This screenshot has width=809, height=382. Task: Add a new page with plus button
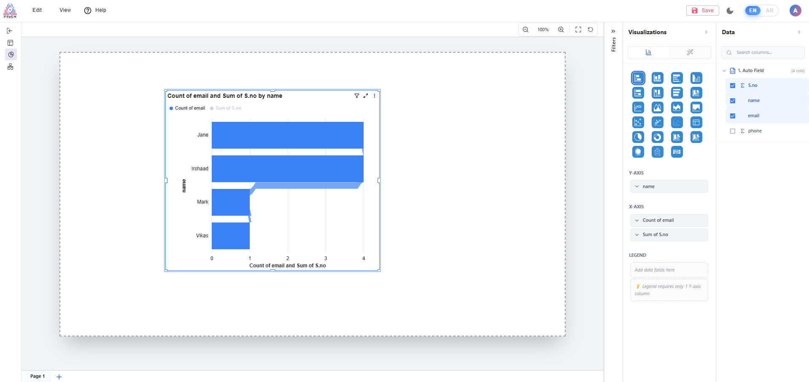59,377
